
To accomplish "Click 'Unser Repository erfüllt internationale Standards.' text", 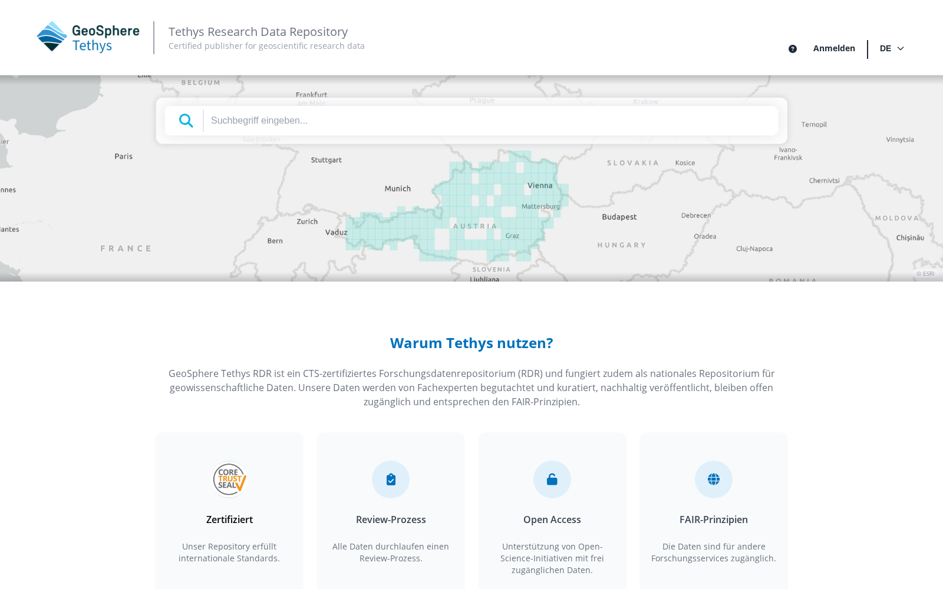I will click(229, 552).
